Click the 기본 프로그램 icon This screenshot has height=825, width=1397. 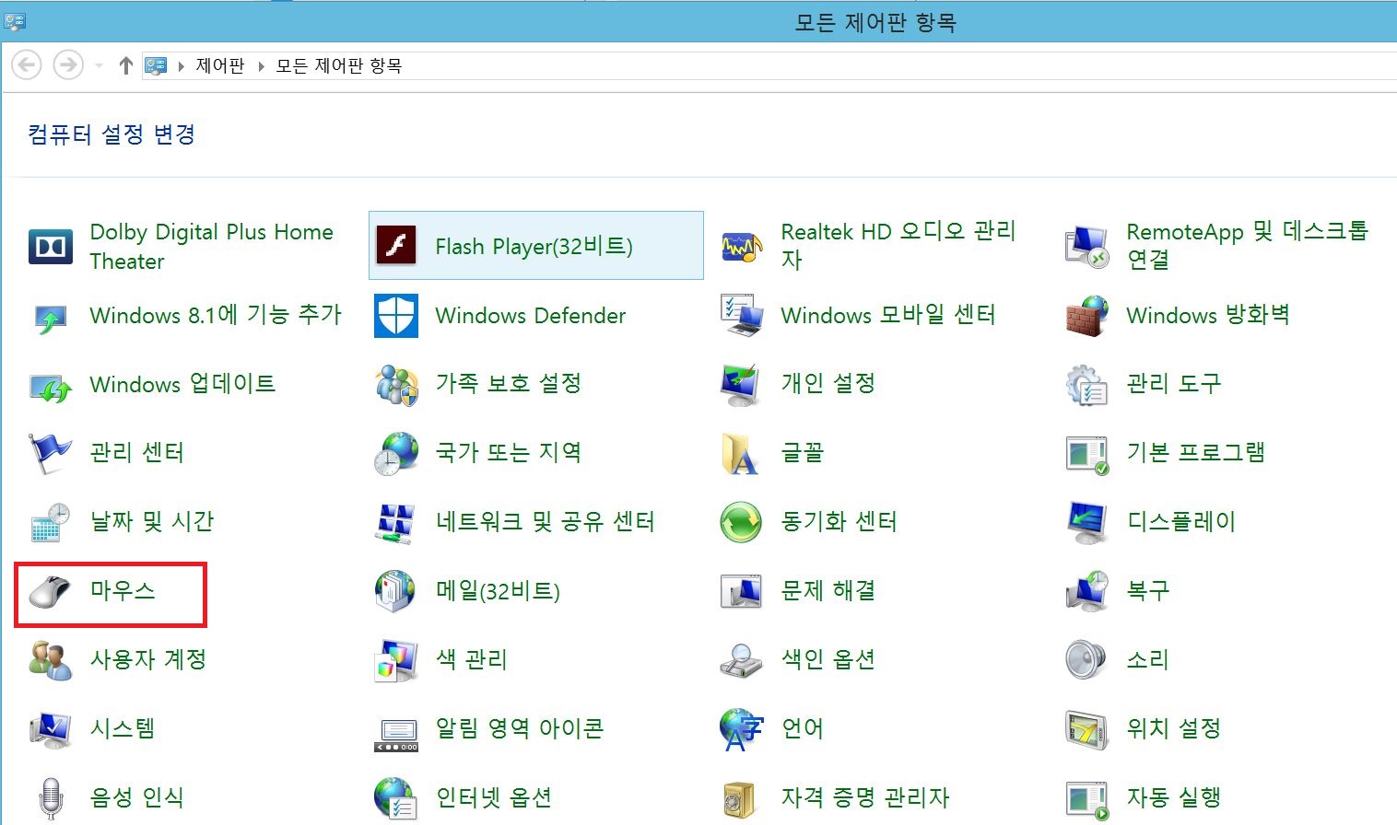coord(1087,453)
